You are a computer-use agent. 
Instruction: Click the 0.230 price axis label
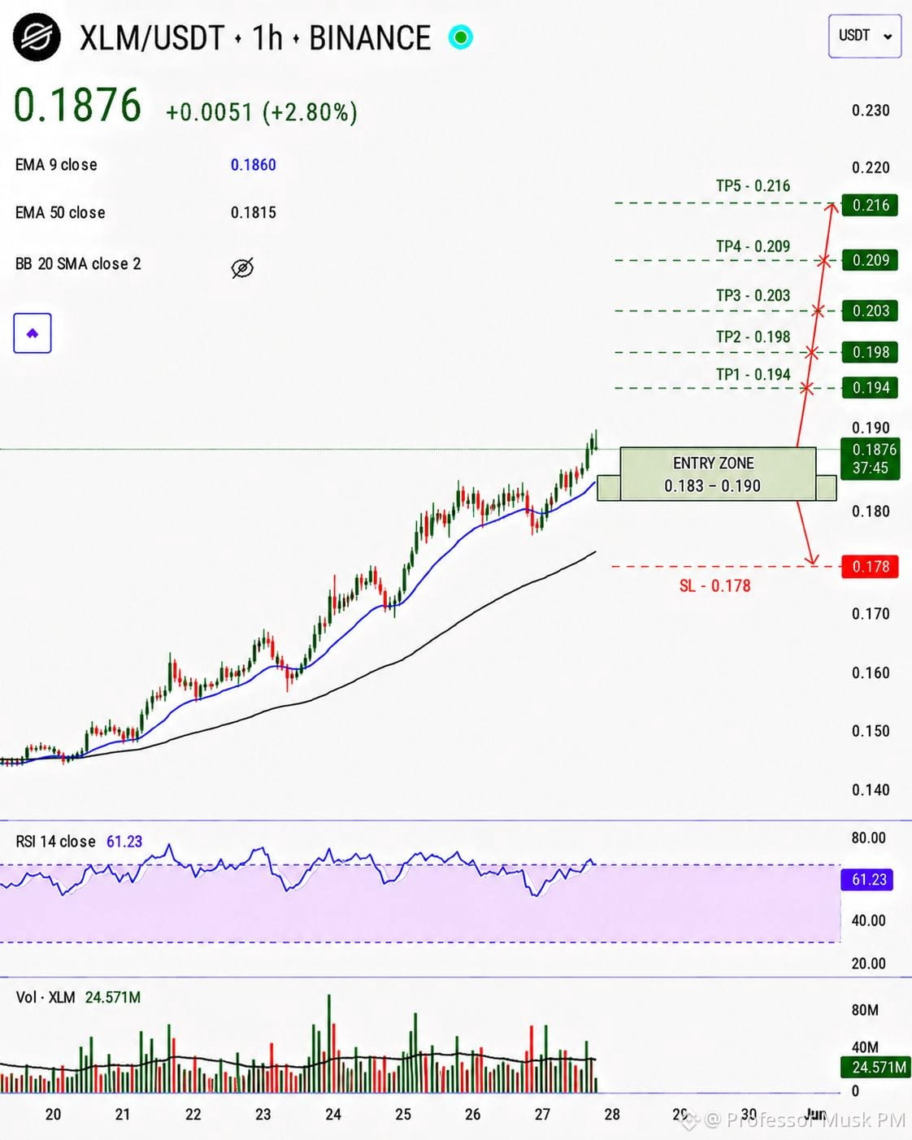click(871, 110)
